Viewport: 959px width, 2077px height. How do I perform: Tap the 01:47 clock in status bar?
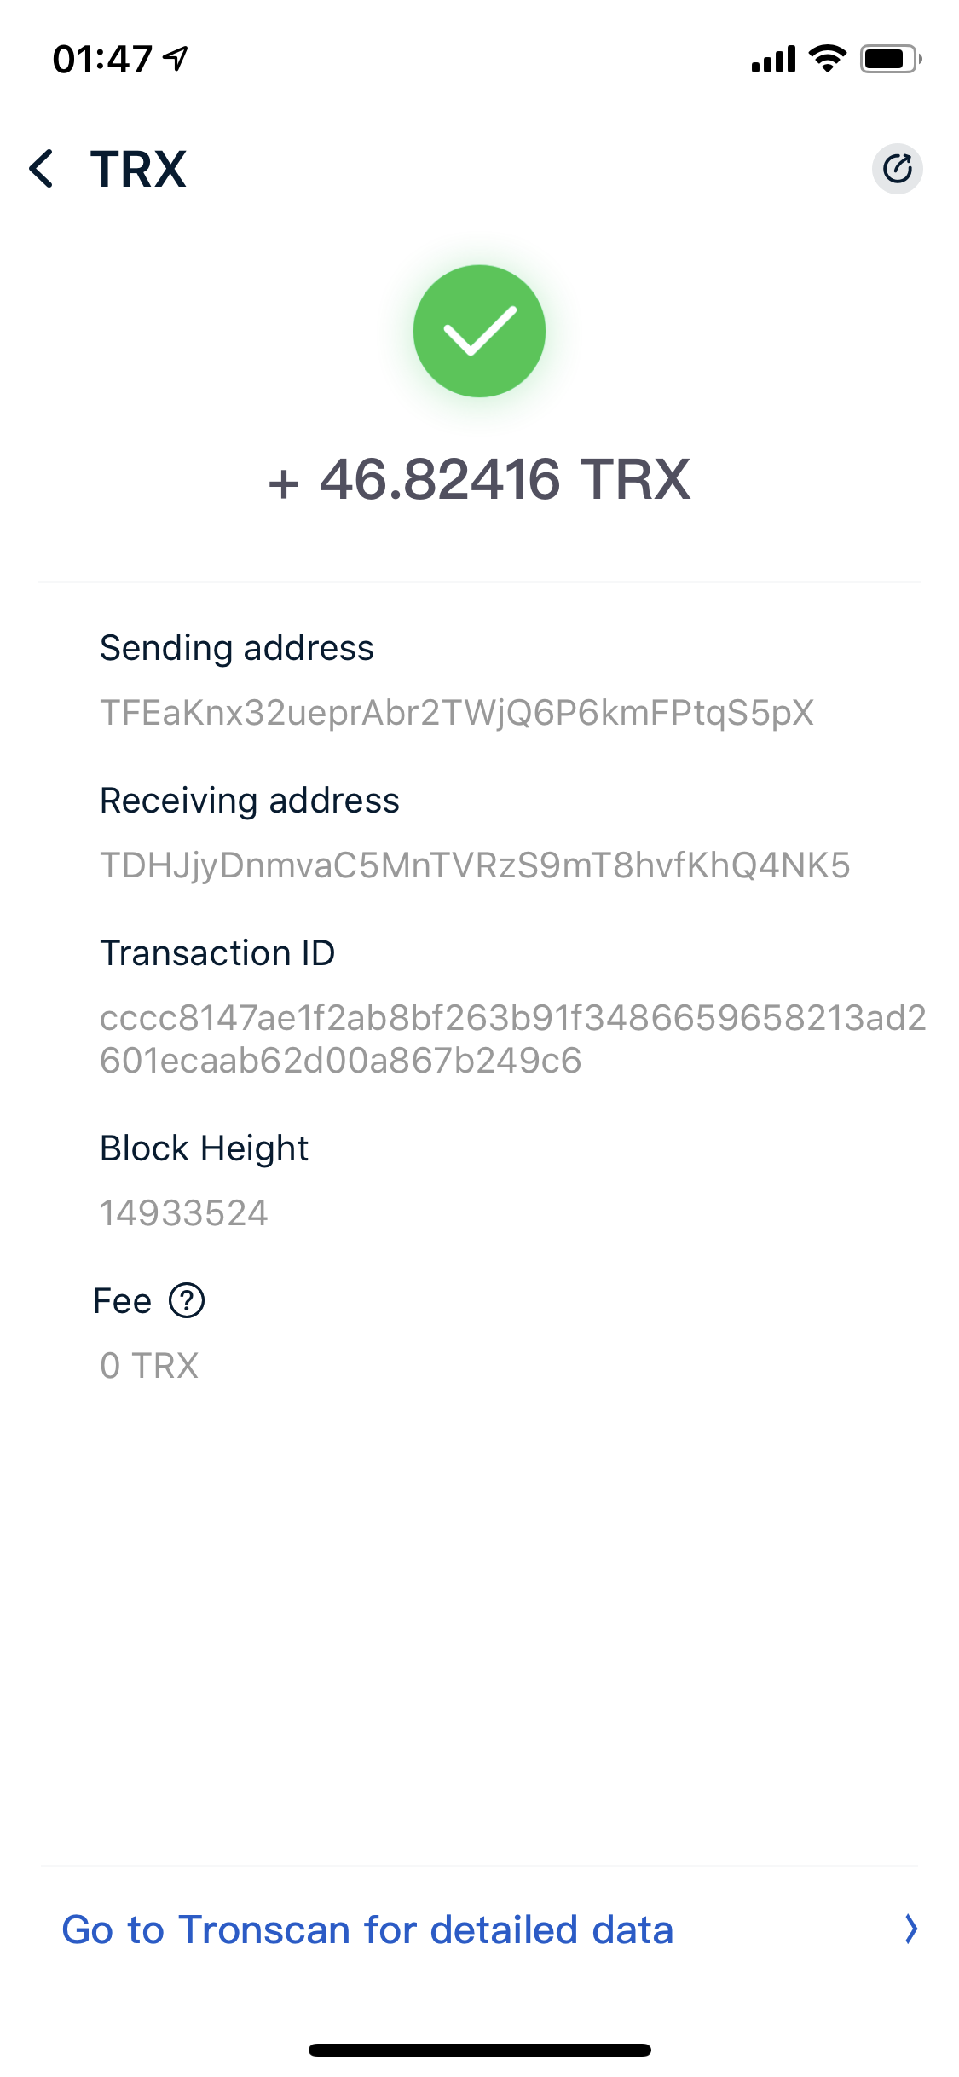[x=102, y=60]
